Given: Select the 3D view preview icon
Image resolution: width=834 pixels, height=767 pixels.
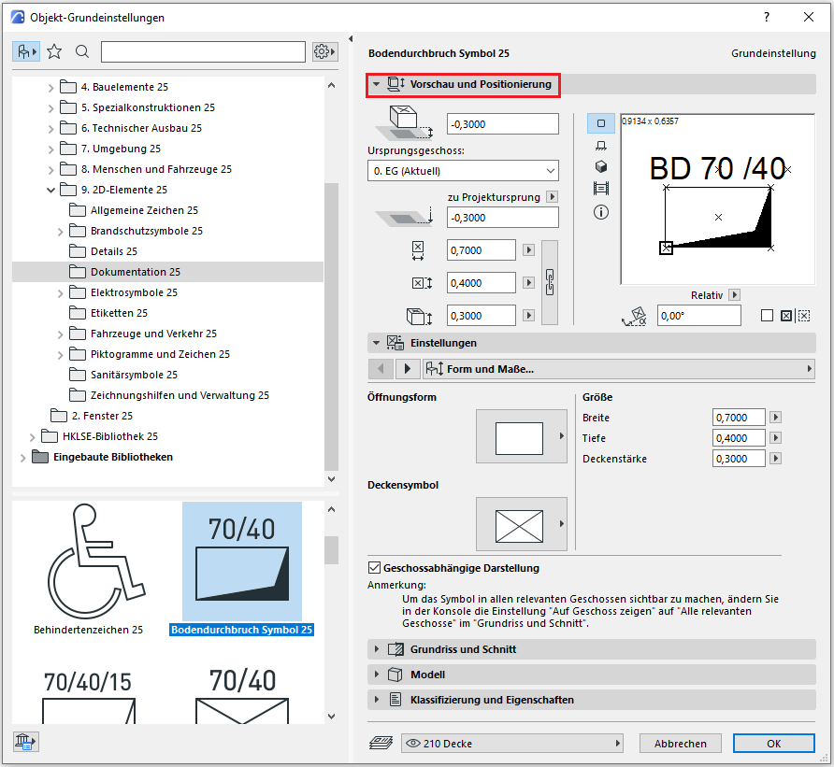Looking at the screenshot, I should click(601, 166).
